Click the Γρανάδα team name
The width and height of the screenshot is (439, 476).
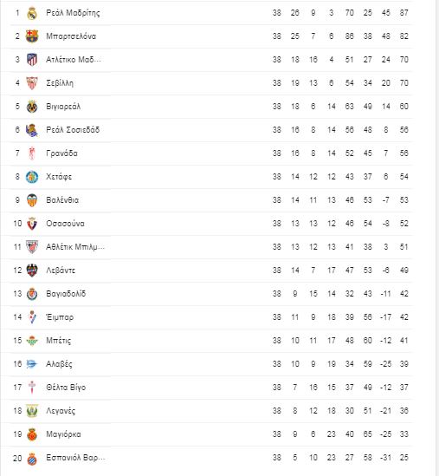pos(61,153)
